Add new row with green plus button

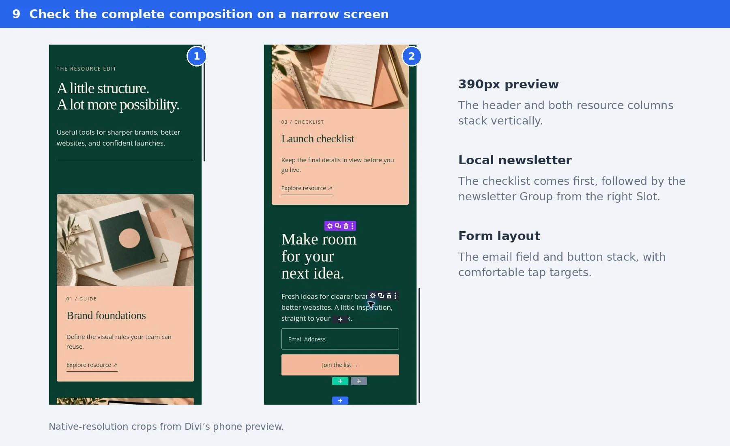(340, 381)
